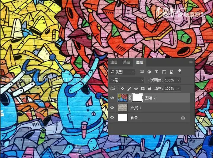Screen dimensions: 213x158
Task: Click the 背景 layer lock icon
Action: [x=183, y=118]
